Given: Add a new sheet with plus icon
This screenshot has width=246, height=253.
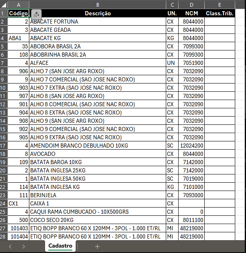Looking at the screenshot, I should (97, 246).
